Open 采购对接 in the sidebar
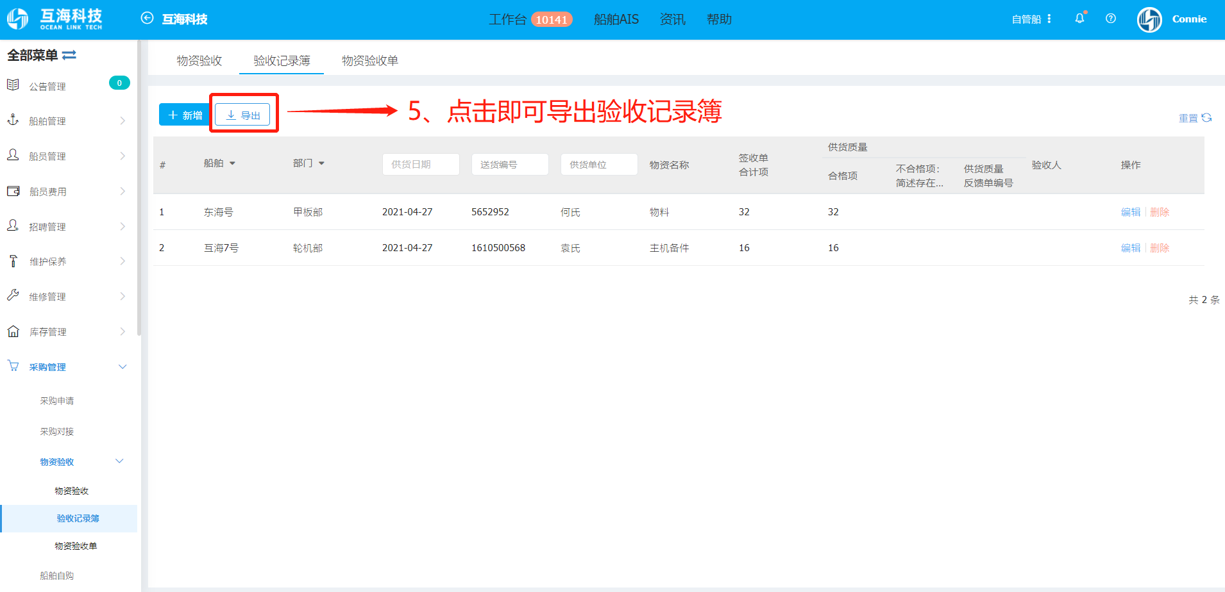The width and height of the screenshot is (1225, 592). (57, 431)
